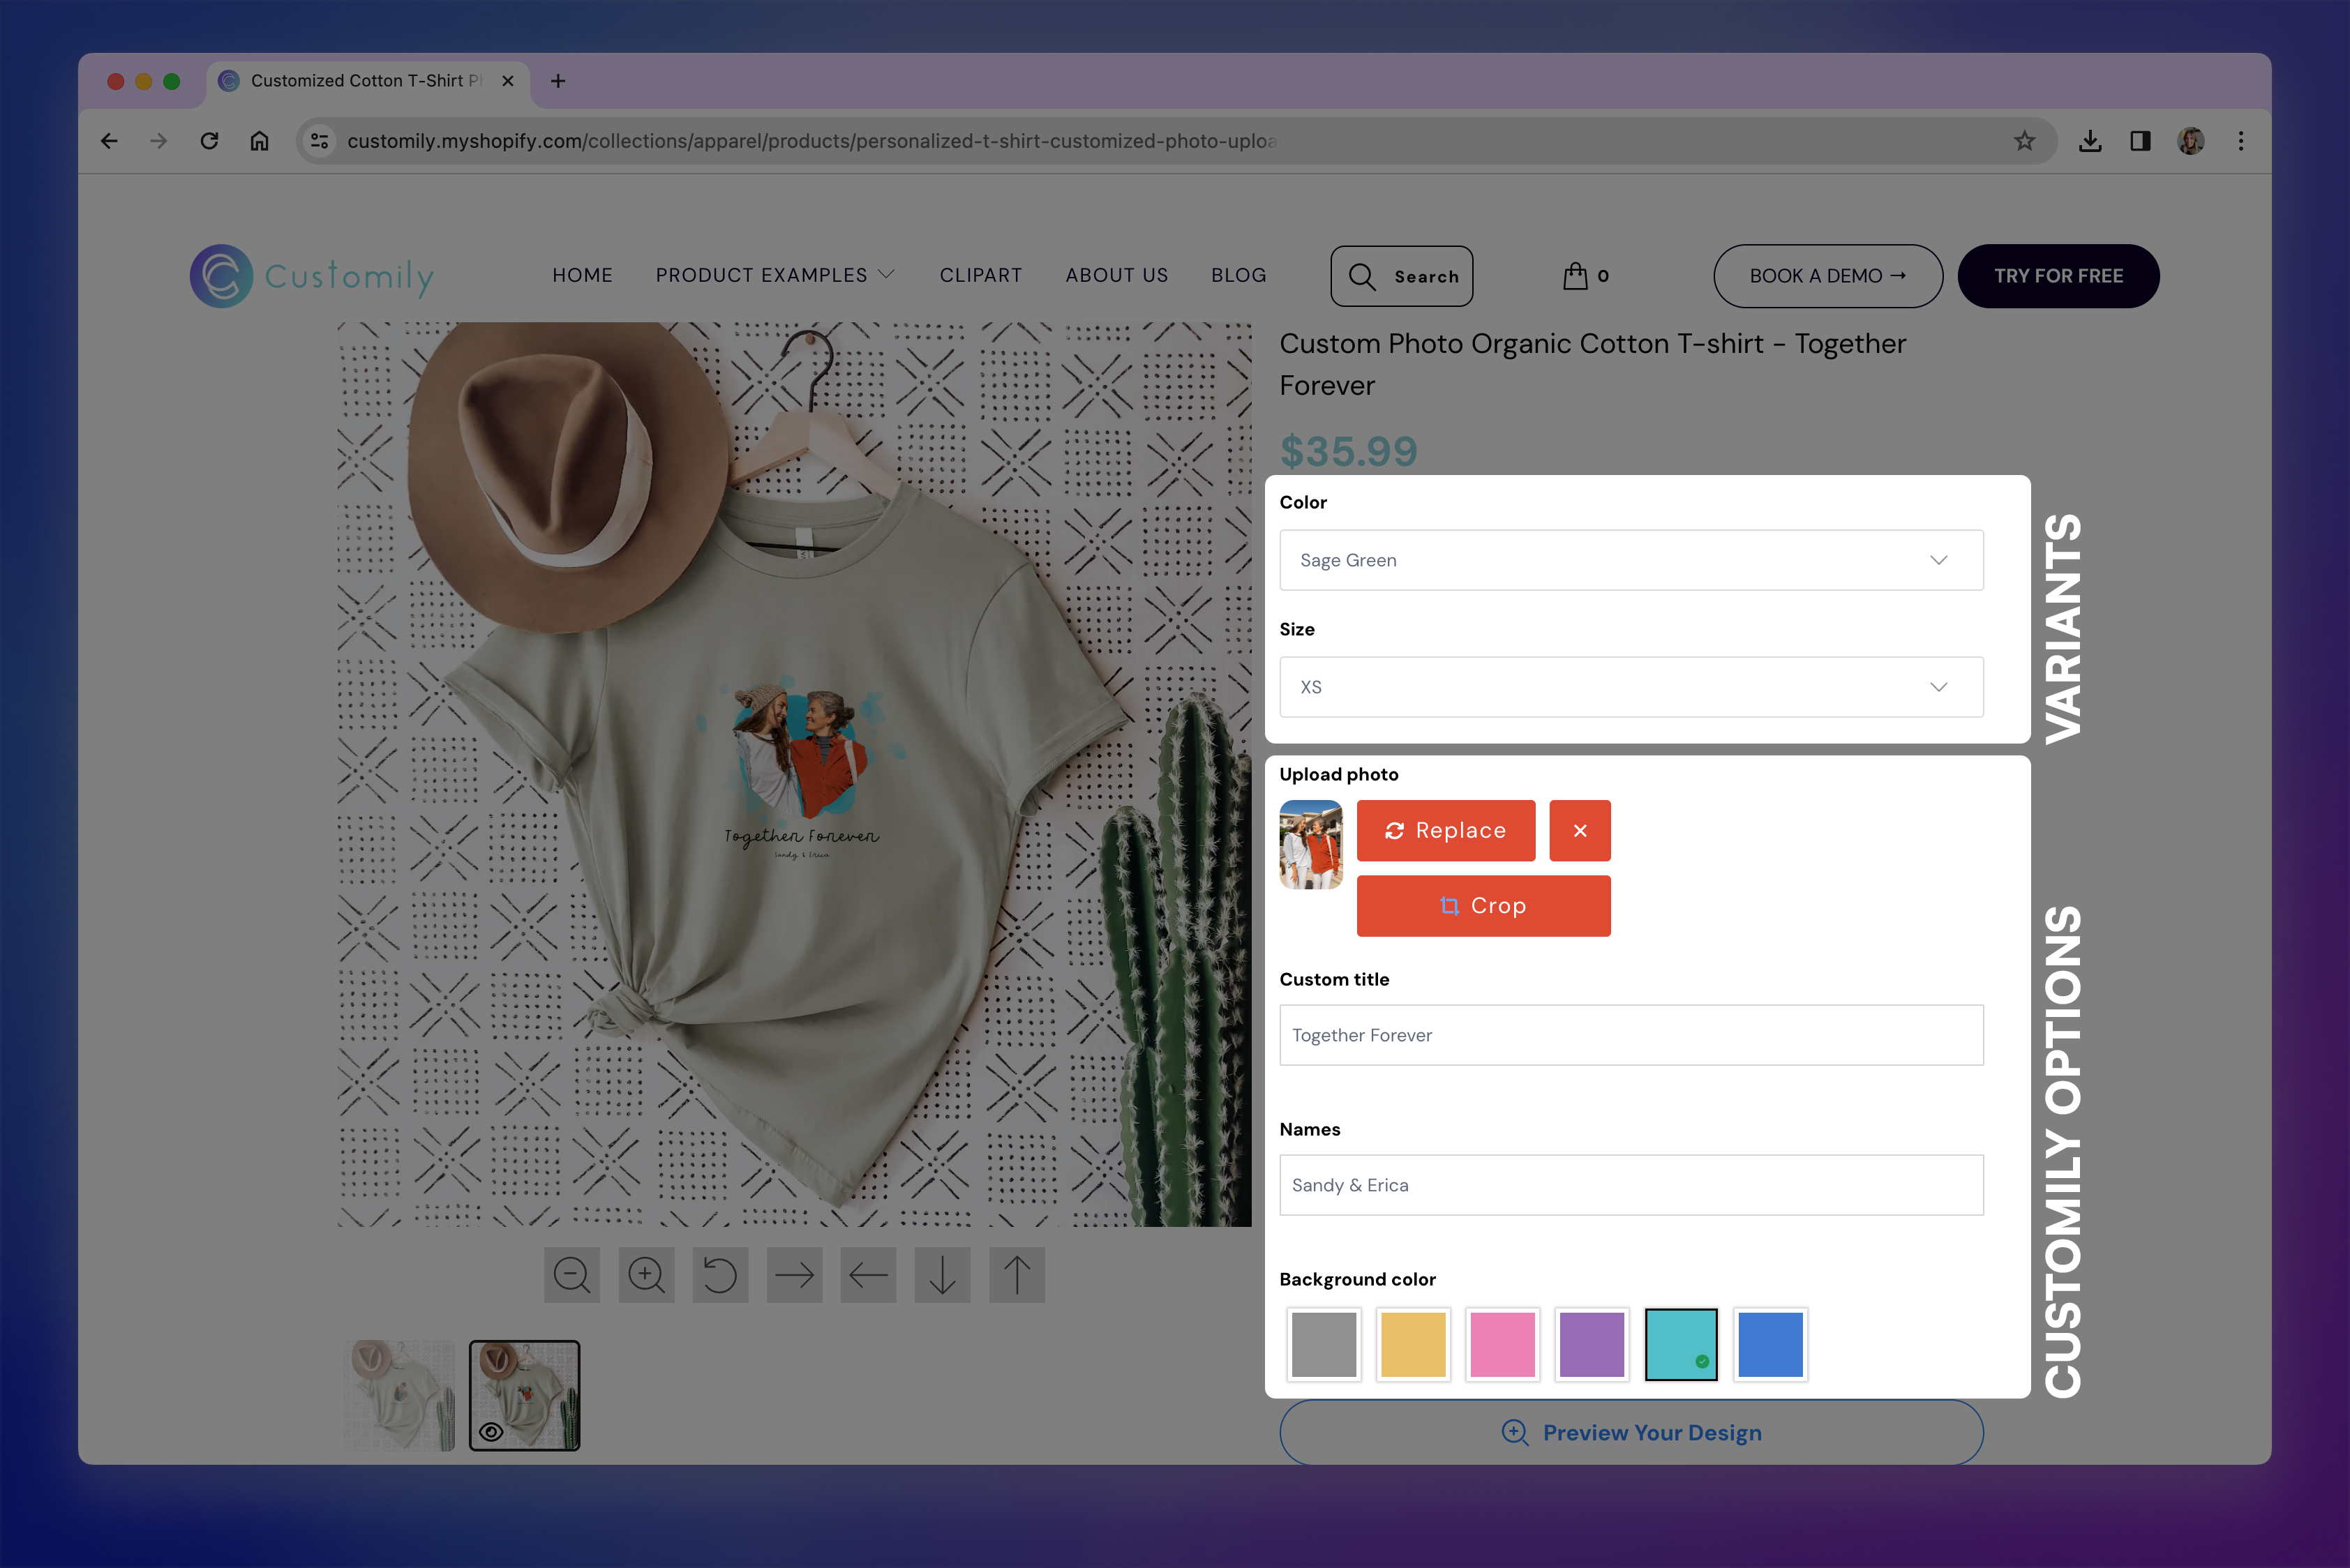Viewport: 2350px width, 1568px height.
Task: Click the Crop photo button
Action: [1483, 906]
